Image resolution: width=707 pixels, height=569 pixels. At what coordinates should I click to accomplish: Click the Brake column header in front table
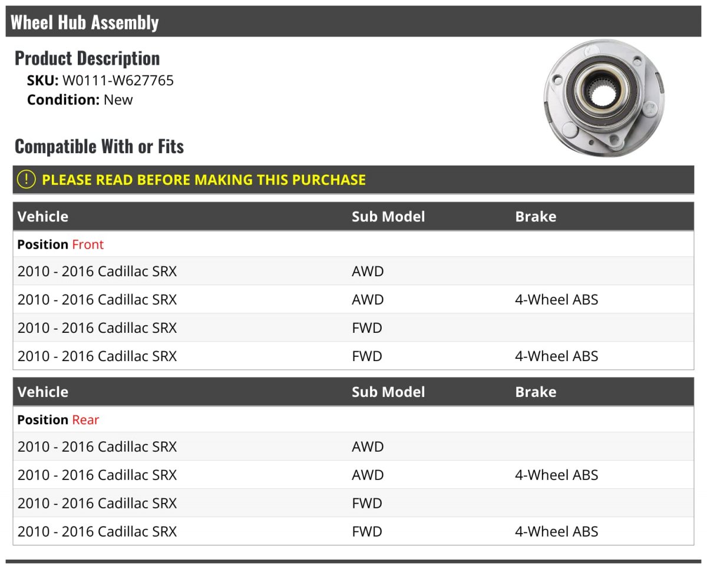pyautogui.click(x=536, y=216)
